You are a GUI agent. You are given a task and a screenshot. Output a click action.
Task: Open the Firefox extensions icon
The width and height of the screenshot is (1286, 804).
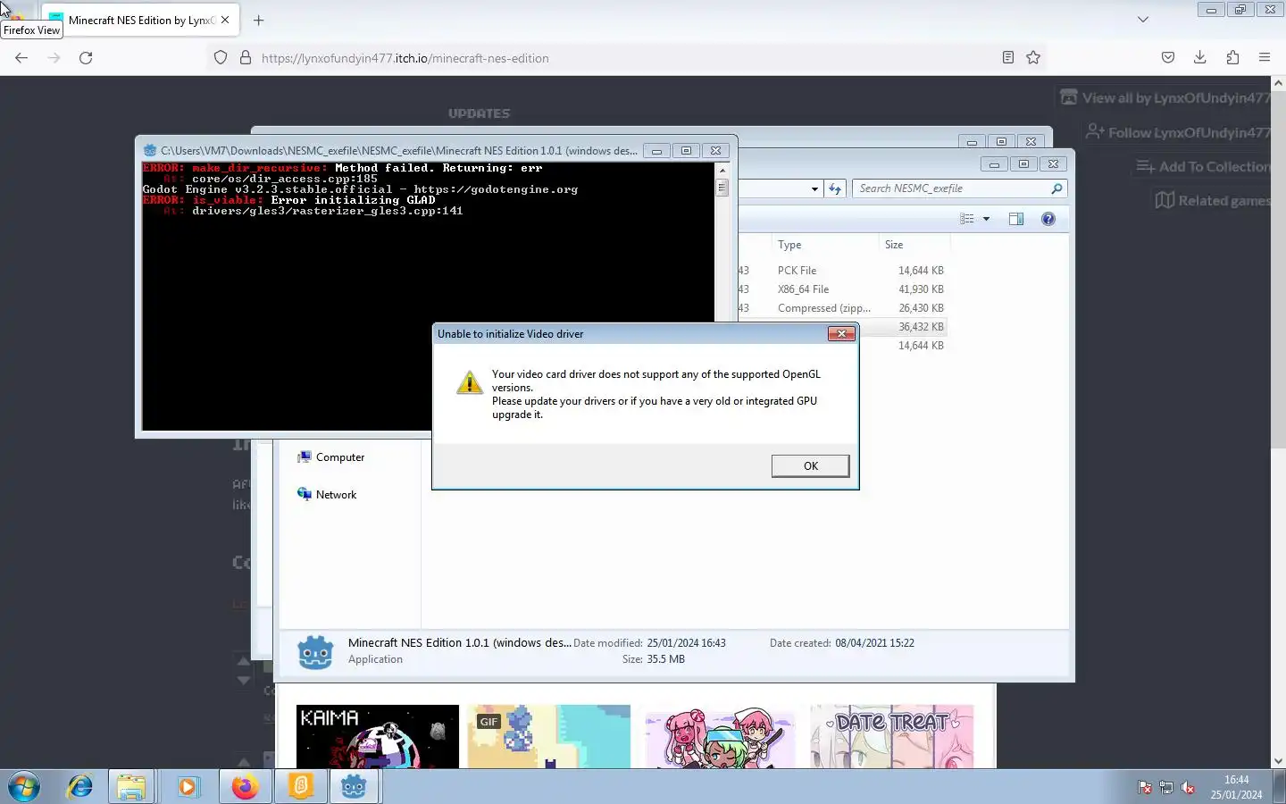[x=1232, y=57]
